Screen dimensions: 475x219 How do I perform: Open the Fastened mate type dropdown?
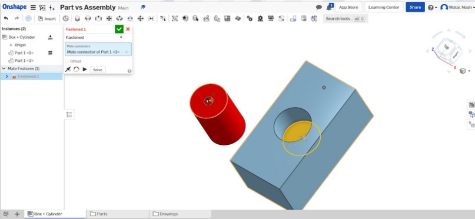[x=94, y=37]
